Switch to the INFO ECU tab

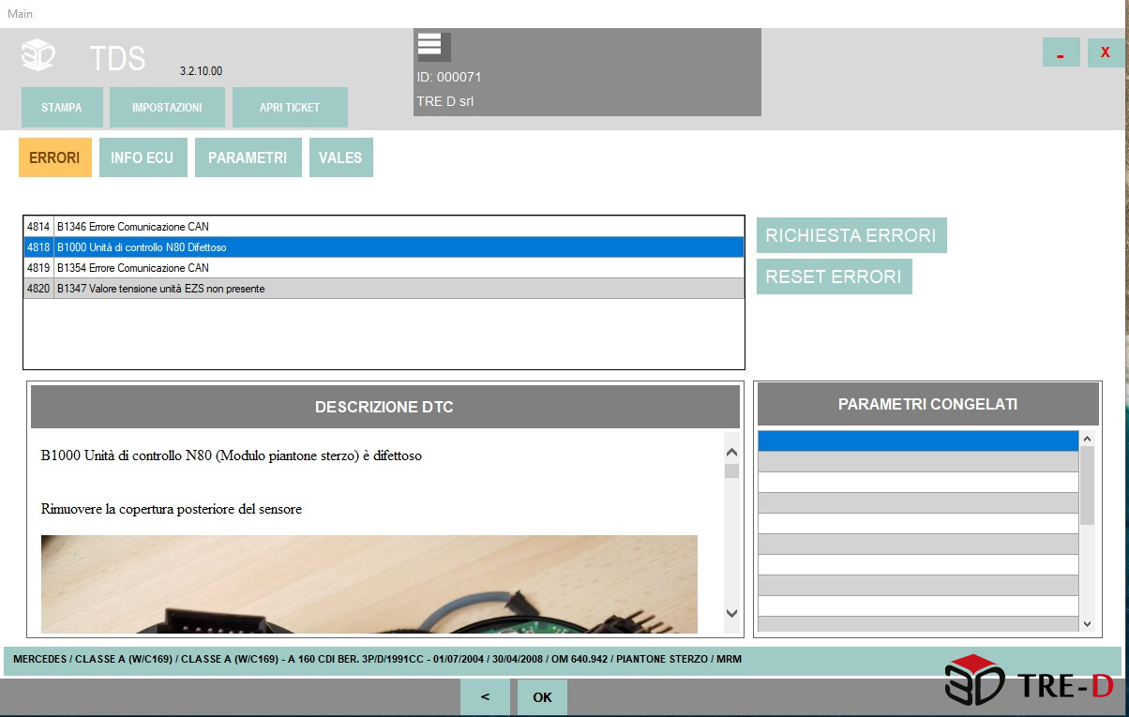click(143, 157)
